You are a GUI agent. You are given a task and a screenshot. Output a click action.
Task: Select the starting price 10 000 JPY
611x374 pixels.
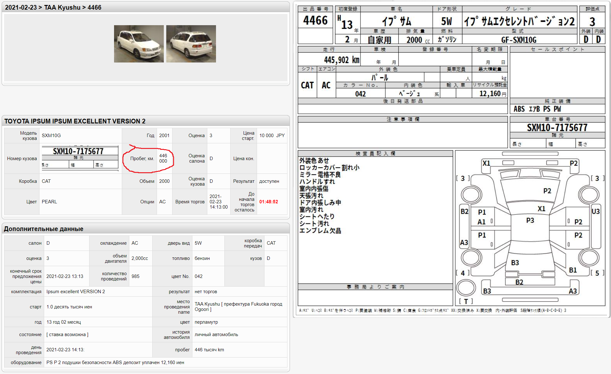[x=272, y=136]
